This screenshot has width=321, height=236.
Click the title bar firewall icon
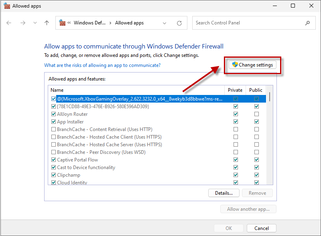click(7, 6)
